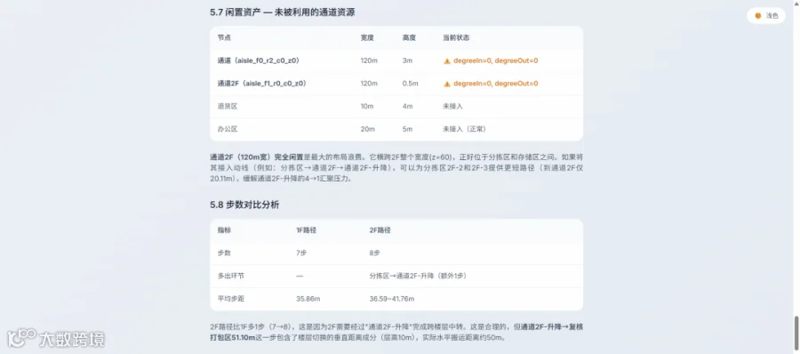The image size is (800, 354).
Task: Select heading 5.8 步数对比分析
Action: coord(244,205)
